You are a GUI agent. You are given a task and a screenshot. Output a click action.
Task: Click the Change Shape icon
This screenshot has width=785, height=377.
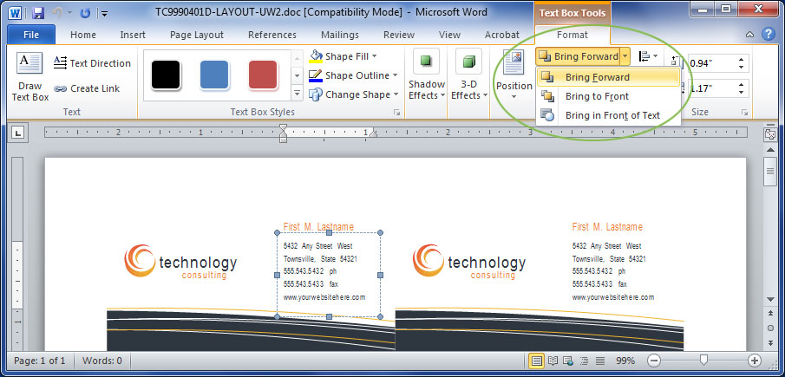coord(316,94)
